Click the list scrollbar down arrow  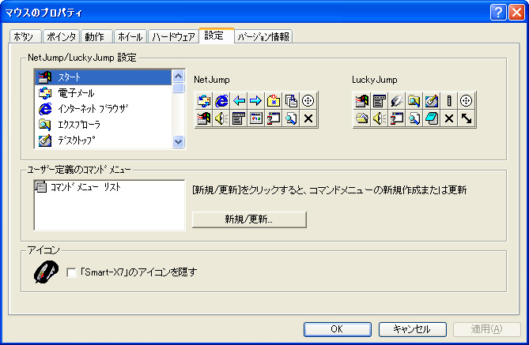178,142
